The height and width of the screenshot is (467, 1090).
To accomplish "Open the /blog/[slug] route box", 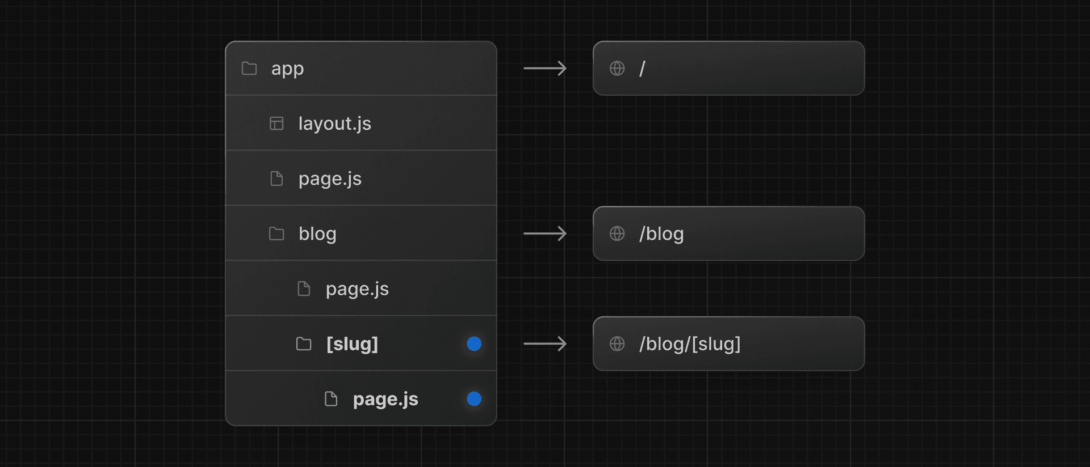I will (729, 344).
